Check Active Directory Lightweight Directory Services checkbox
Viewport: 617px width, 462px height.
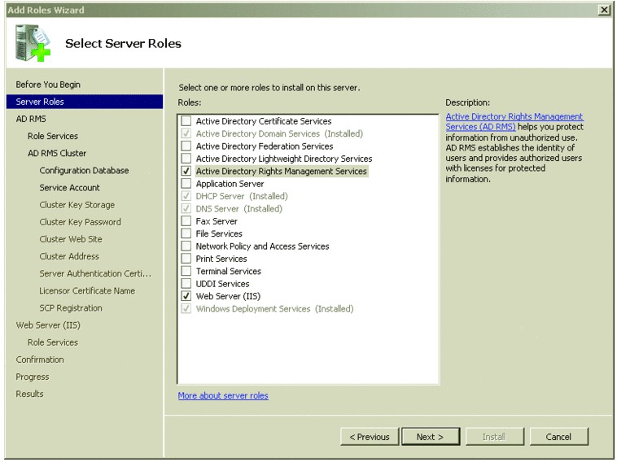coord(186,159)
